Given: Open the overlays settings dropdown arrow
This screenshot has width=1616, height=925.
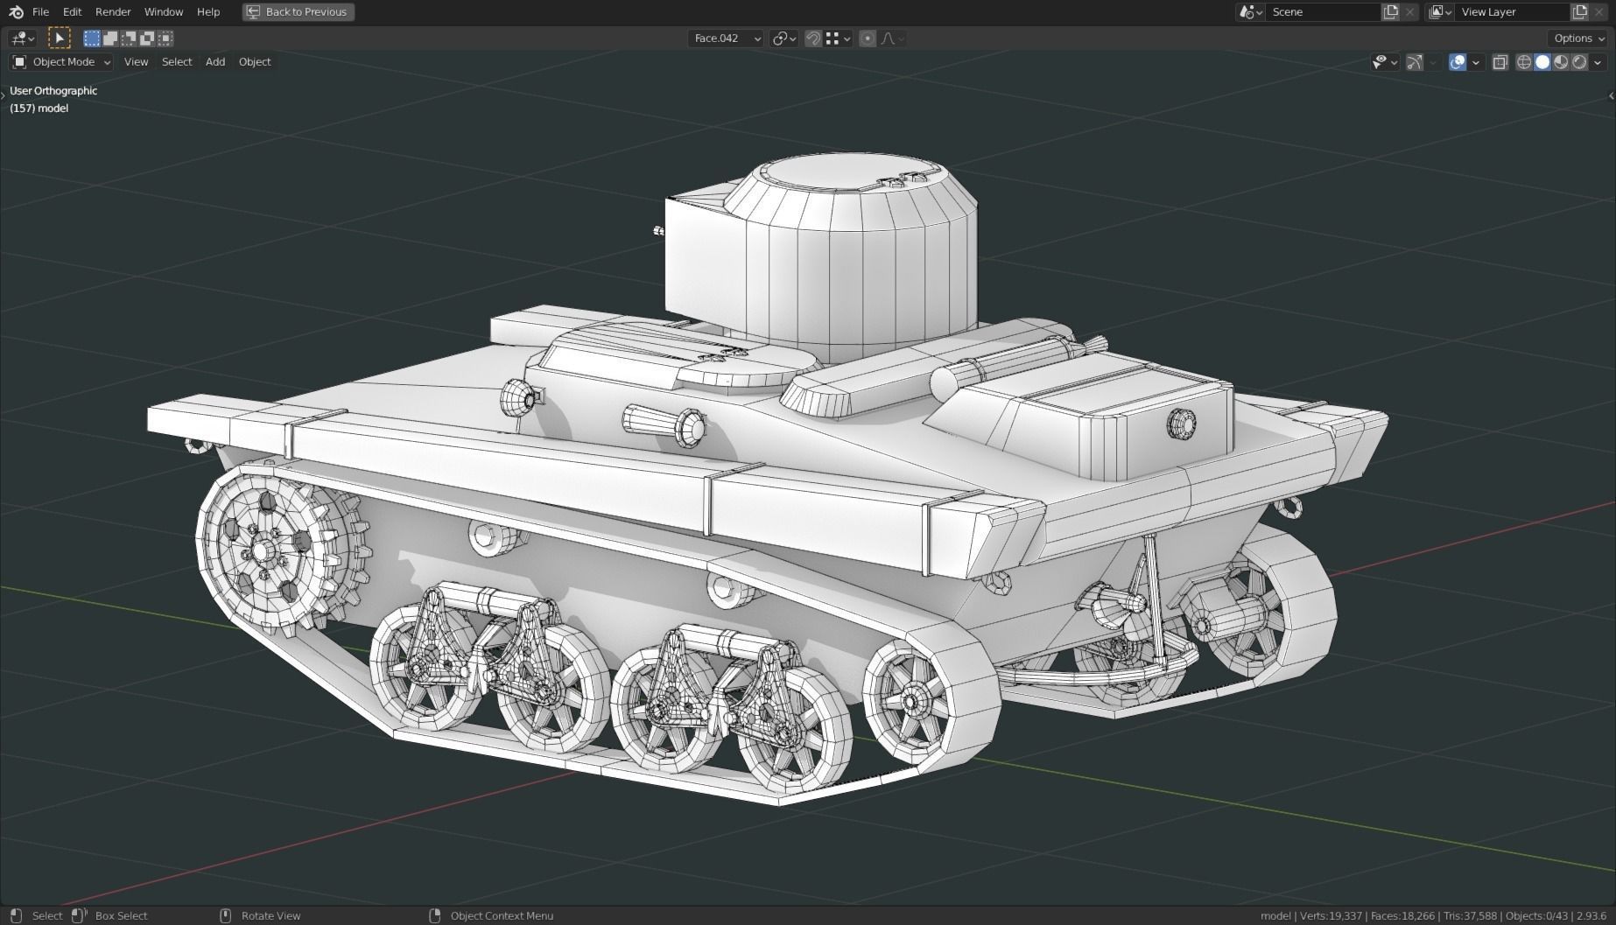Looking at the screenshot, I should pos(1476,62).
